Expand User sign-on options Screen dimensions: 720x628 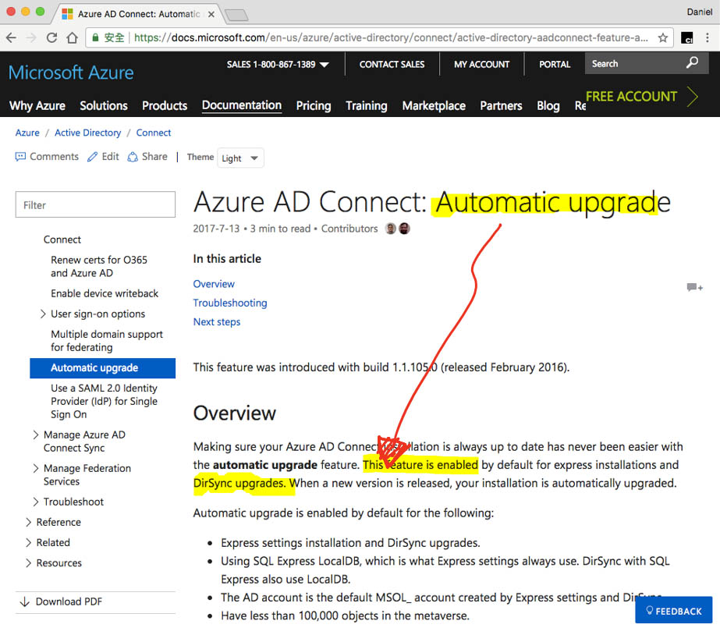click(x=43, y=314)
